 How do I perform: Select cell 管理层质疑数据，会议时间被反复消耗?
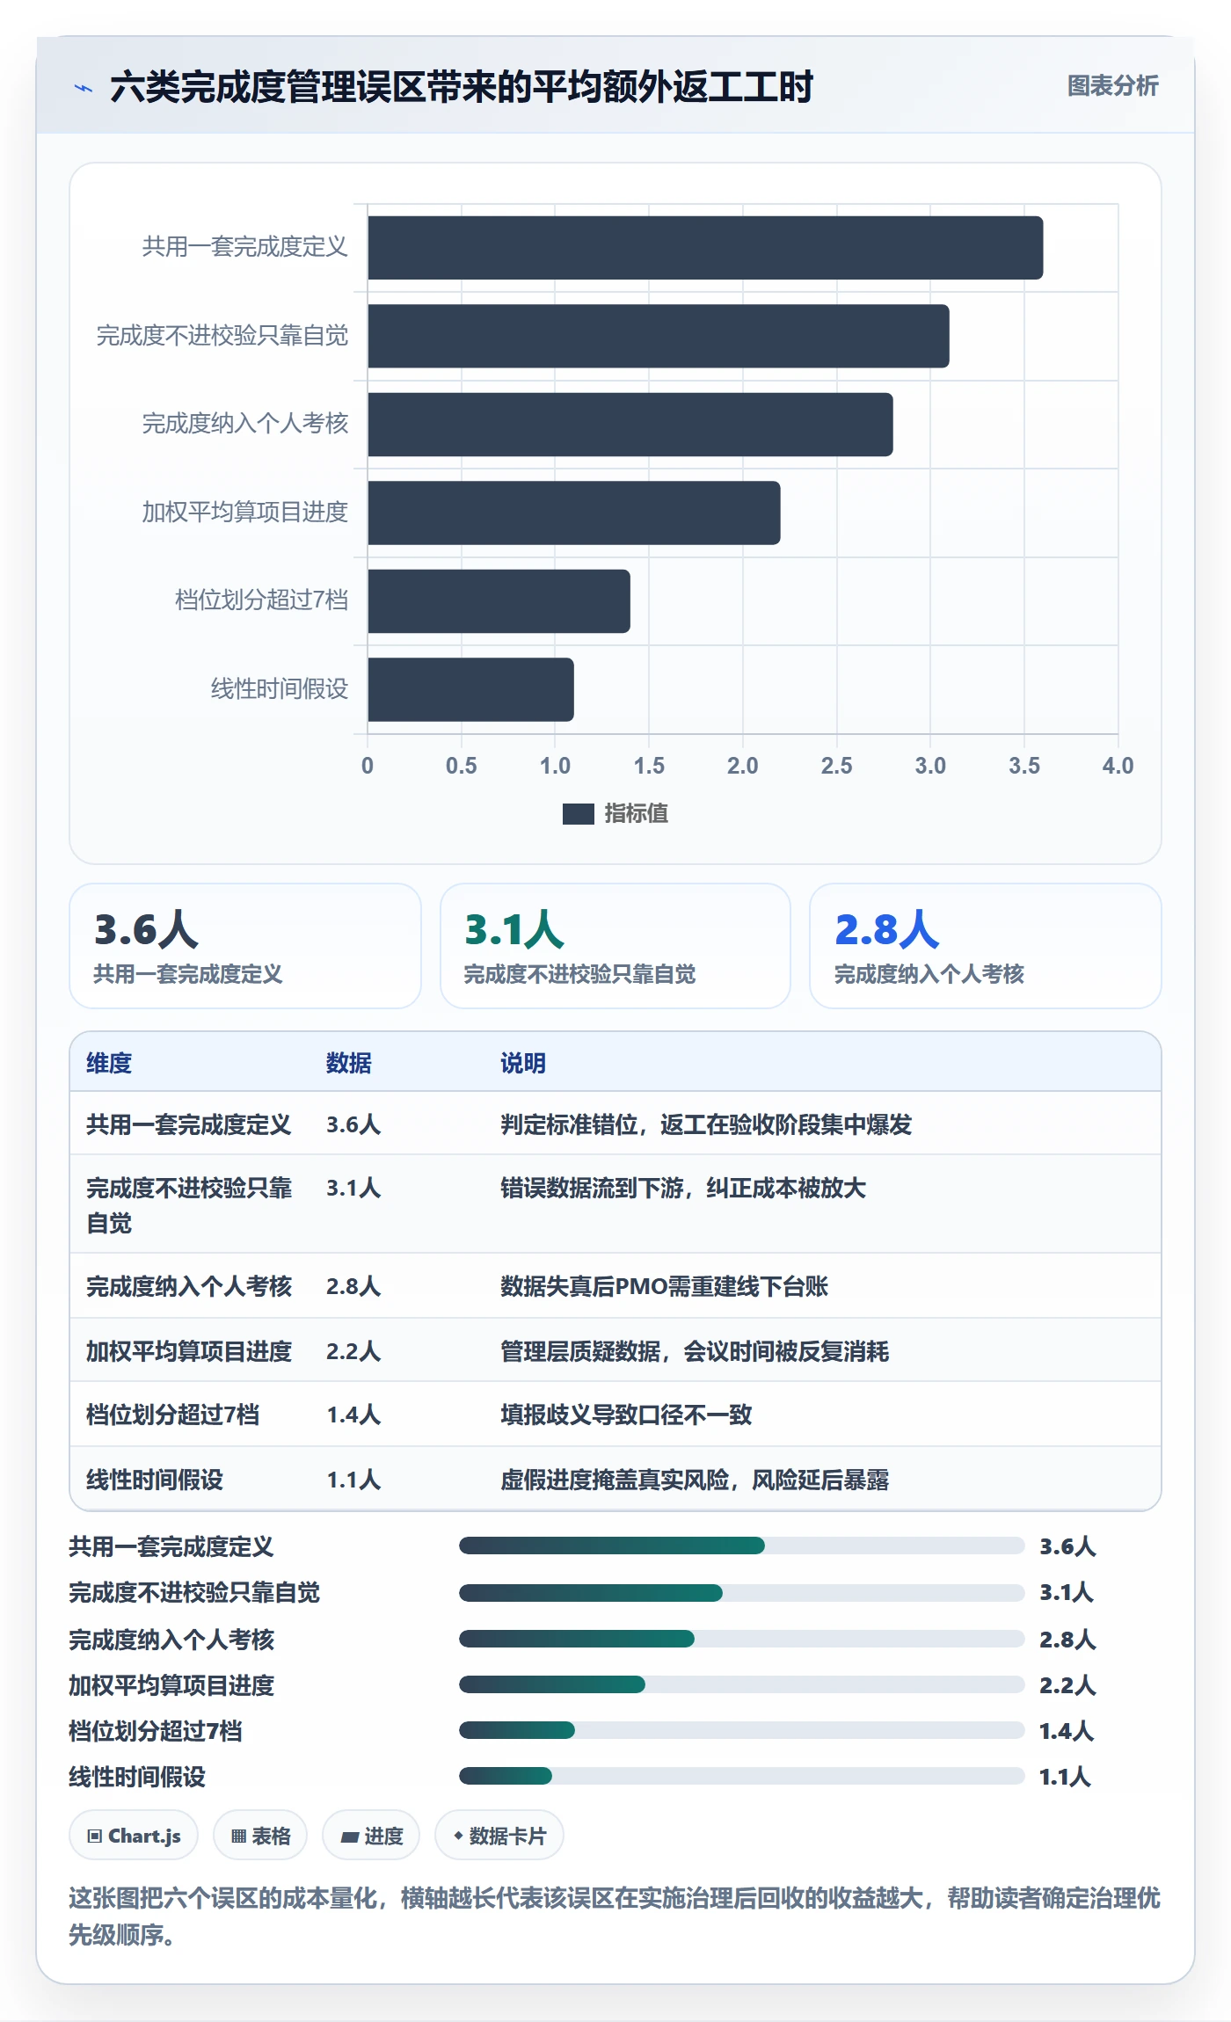pyautogui.click(x=695, y=1351)
